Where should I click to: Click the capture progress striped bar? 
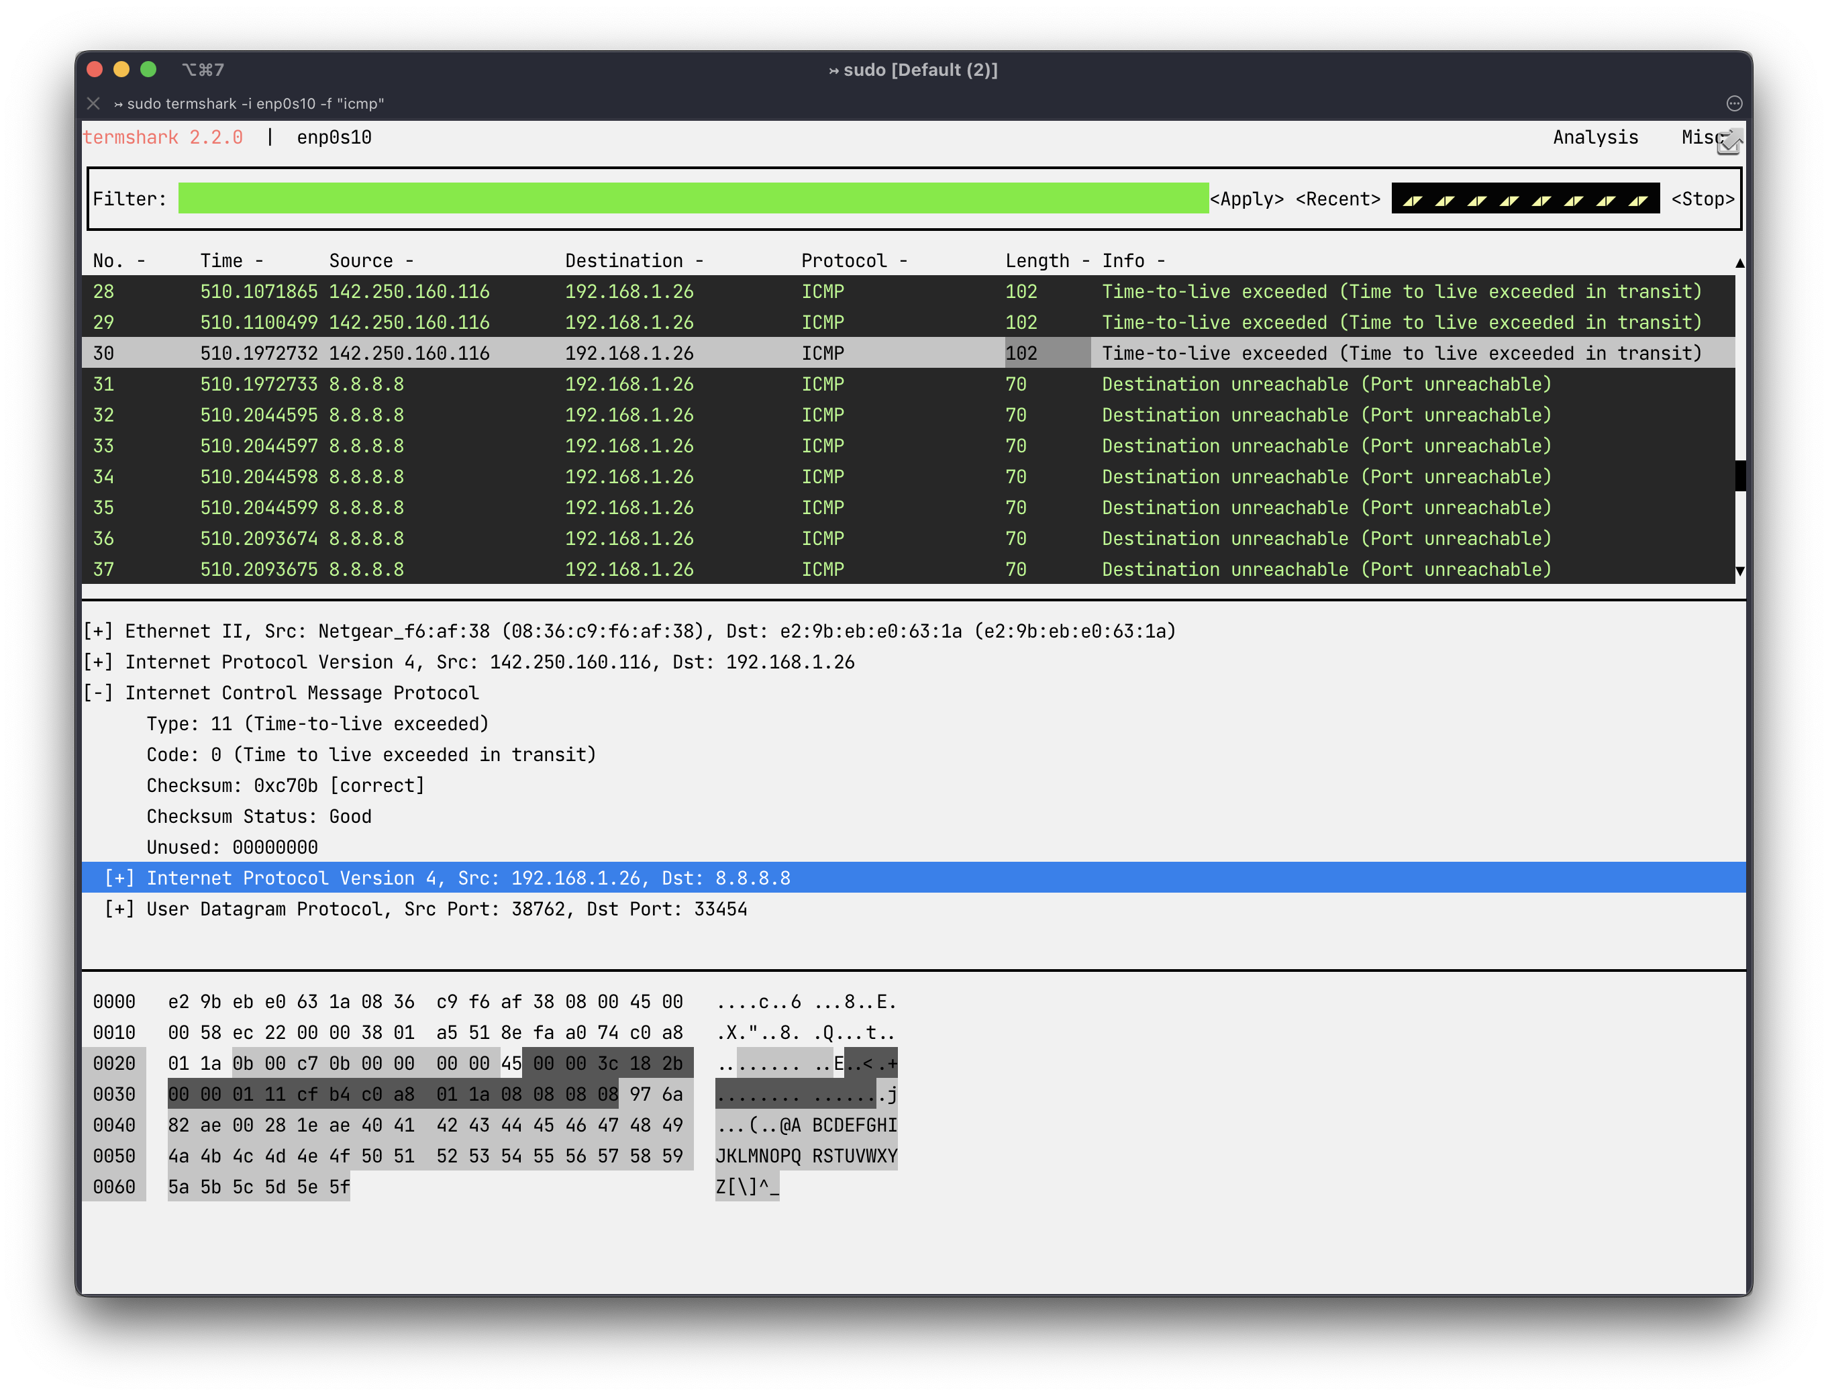pos(1525,199)
